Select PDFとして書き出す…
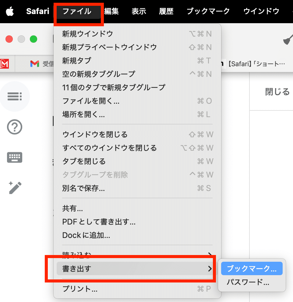This screenshot has height=302, width=293. click(137, 222)
